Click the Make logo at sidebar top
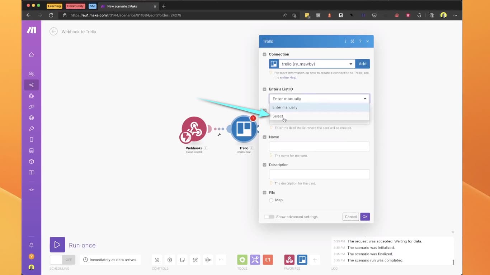The height and width of the screenshot is (275, 490). [x=31, y=30]
